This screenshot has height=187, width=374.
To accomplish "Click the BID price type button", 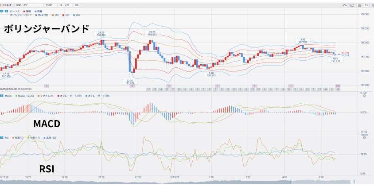I will tap(76, 5).
